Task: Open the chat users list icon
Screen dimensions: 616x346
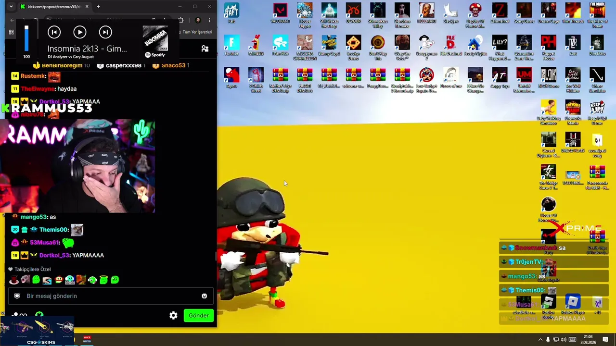Action: 205,49
